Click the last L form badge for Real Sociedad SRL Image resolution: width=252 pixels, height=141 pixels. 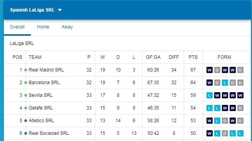pos(240,133)
